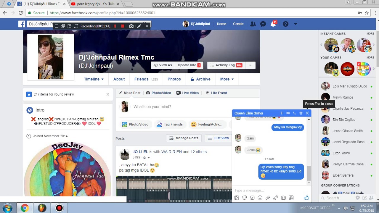Viewport: 379px width, 213px height.
Task: Show more Your Games with right arrow
Action: pos(374,69)
